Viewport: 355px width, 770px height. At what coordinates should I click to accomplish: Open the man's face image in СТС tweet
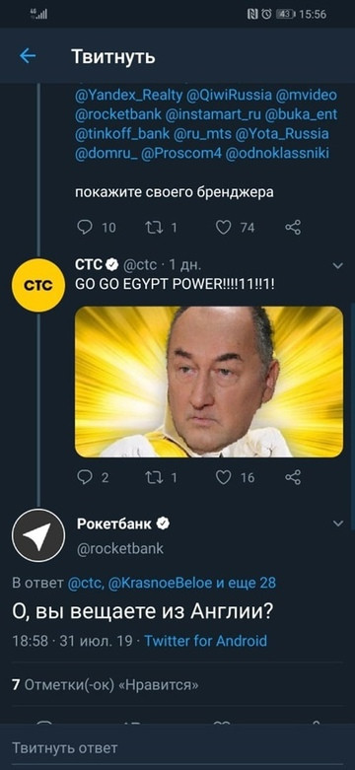209,383
